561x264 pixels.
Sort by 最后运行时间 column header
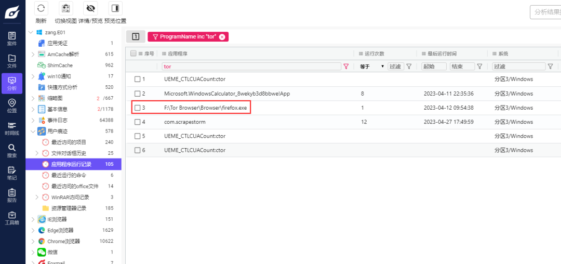click(x=442, y=54)
